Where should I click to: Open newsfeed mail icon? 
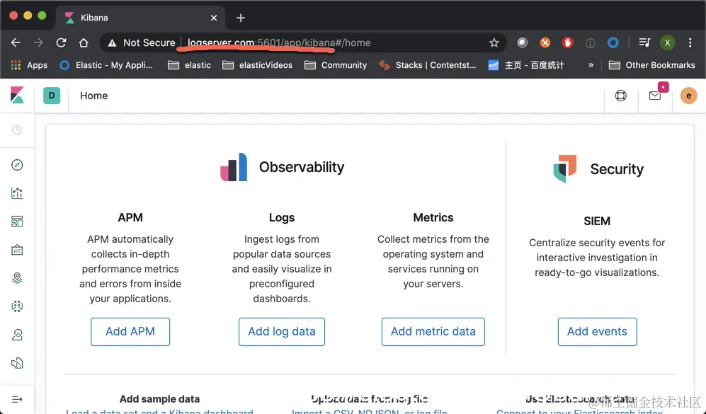click(655, 96)
